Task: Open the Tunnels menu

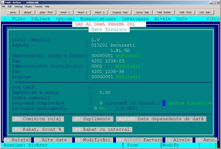Action: (38, 6)
